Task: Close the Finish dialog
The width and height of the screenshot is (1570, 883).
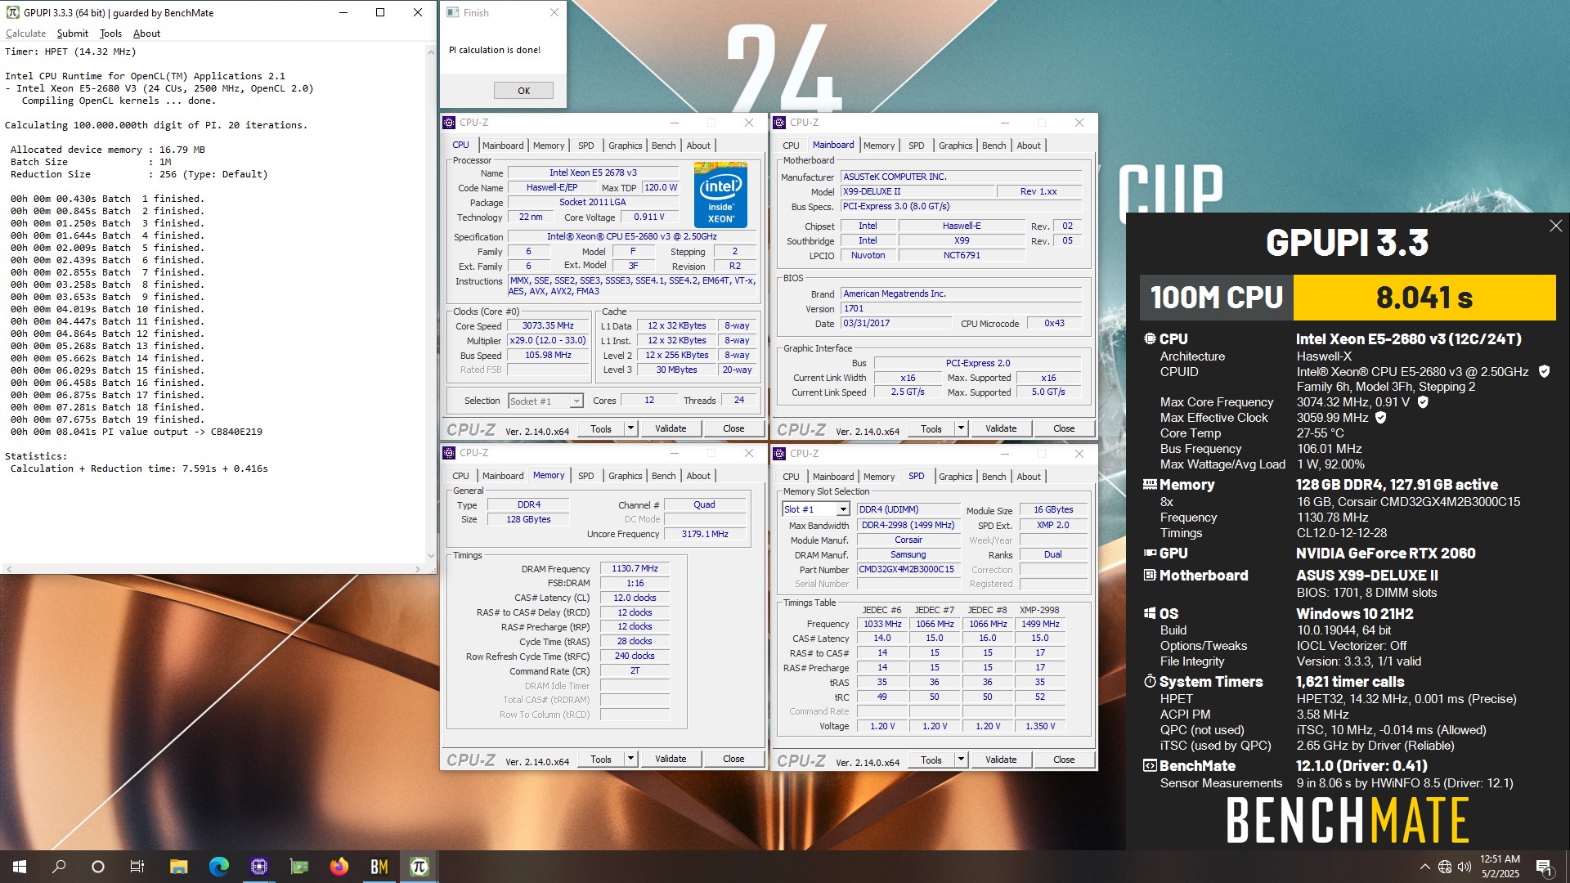Action: [x=554, y=12]
